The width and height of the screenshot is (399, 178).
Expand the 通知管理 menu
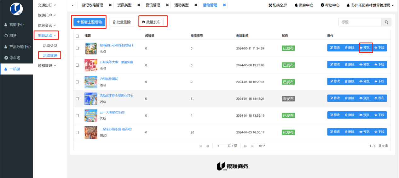[x=47, y=66]
